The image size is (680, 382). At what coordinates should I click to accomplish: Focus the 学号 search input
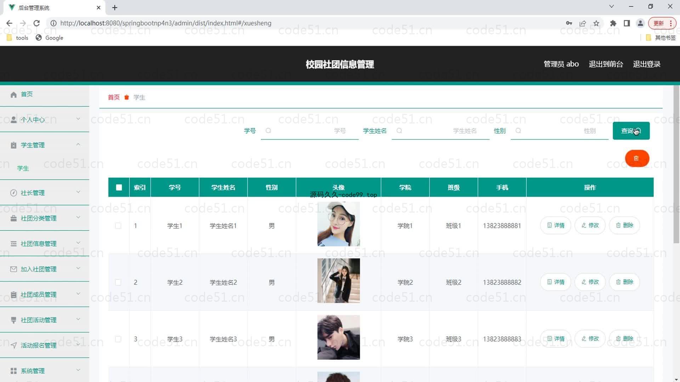point(310,131)
